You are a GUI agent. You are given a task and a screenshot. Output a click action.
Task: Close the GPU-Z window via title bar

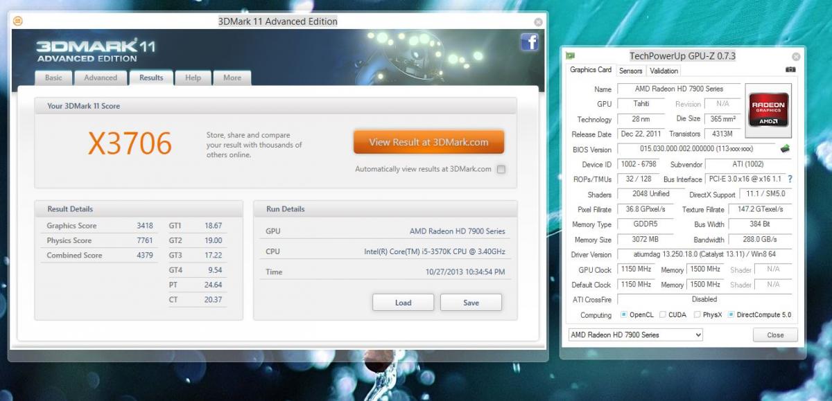coord(796,57)
